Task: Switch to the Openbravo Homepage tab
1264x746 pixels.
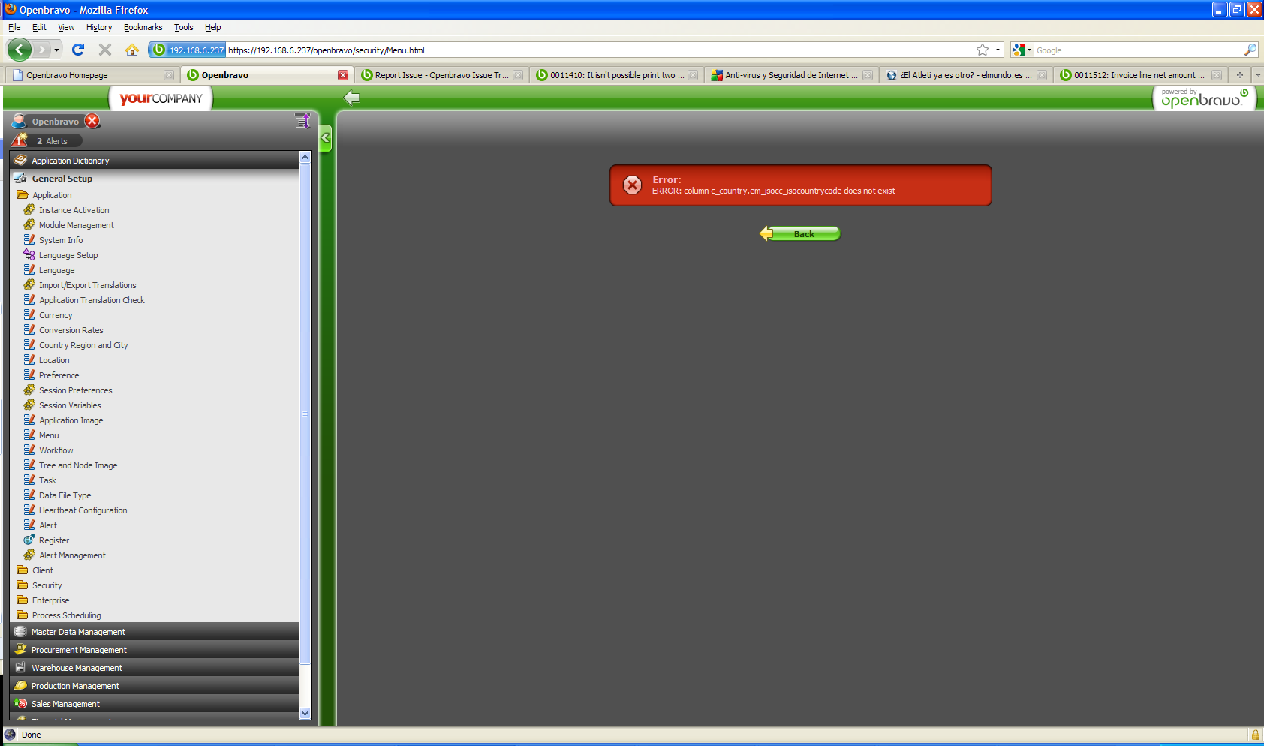Action: [x=92, y=75]
